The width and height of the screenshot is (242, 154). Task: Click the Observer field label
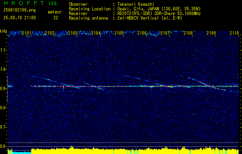click(x=78, y=4)
